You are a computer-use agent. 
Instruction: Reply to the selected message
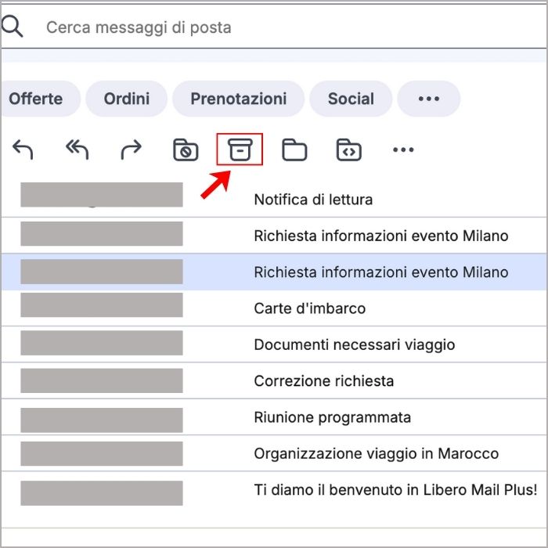coord(23,150)
